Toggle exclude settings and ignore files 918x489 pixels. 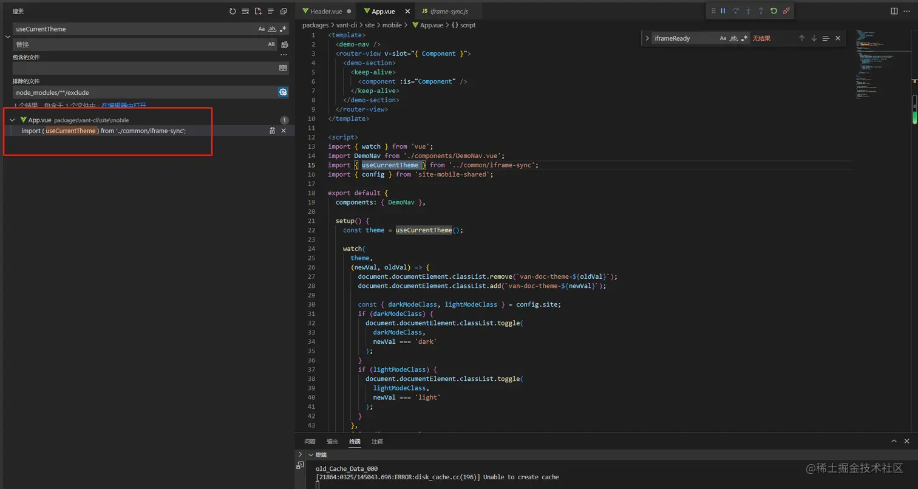pos(283,92)
